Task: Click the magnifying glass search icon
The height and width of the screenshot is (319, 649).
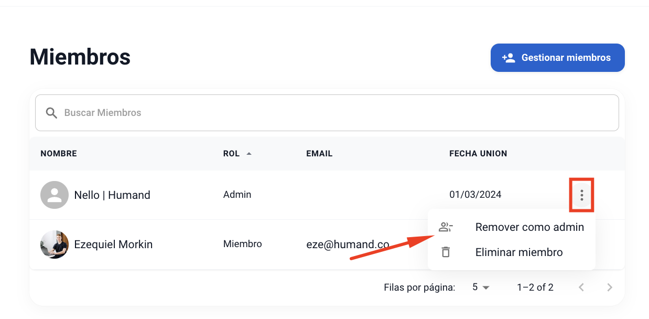Action: (51, 113)
